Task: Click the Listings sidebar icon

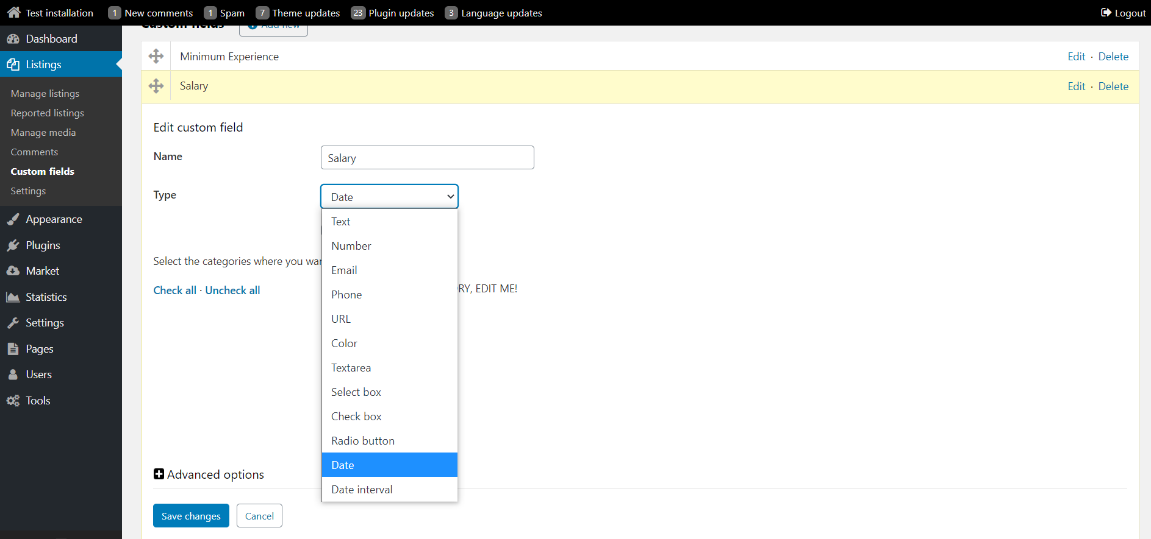Action: pos(13,65)
